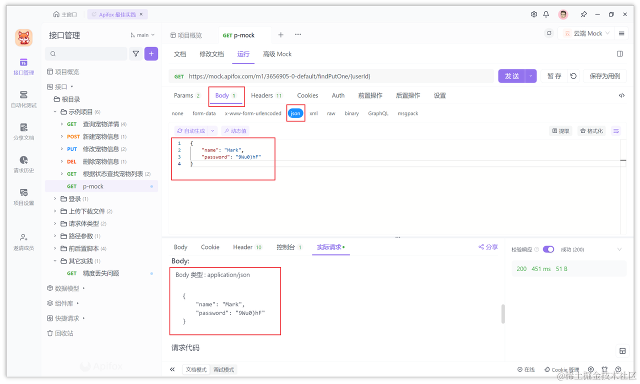This screenshot has width=640, height=384.
Task: Open 项目设置 in the sidebar
Action: (23, 197)
